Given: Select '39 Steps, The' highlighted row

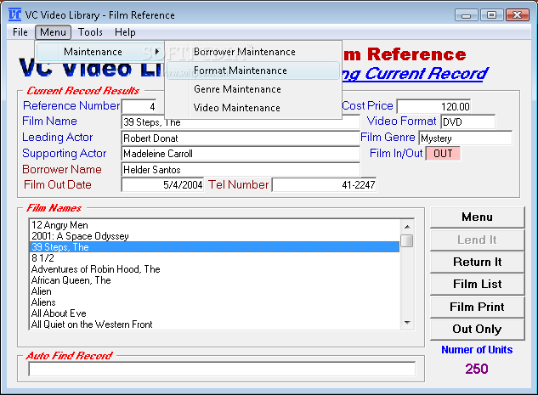Looking at the screenshot, I should [x=214, y=247].
